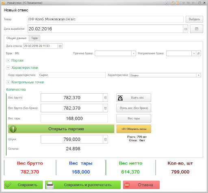
Task: Expand the Контрольные точки section
Action: [8, 82]
